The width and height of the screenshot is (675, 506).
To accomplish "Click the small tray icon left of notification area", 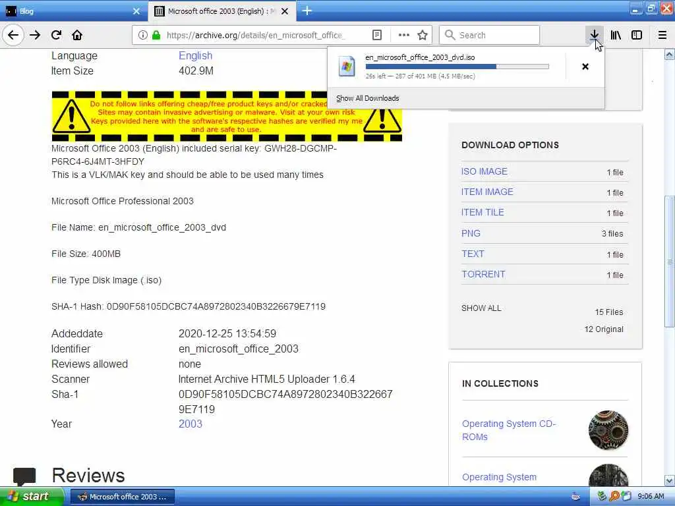I will coord(575,497).
